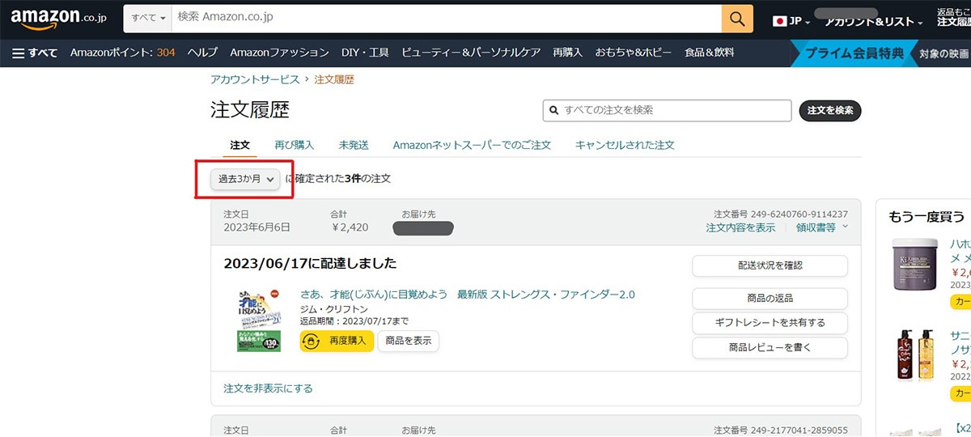The height and width of the screenshot is (437, 971).
Task: Click the total ¥2,420 text
Action: click(x=350, y=227)
